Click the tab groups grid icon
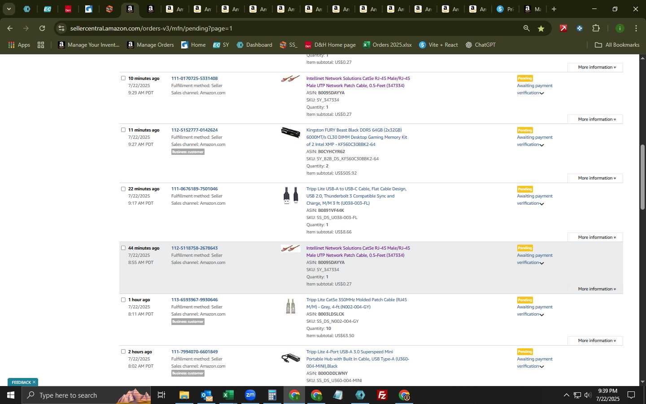646x404 pixels. [41, 45]
